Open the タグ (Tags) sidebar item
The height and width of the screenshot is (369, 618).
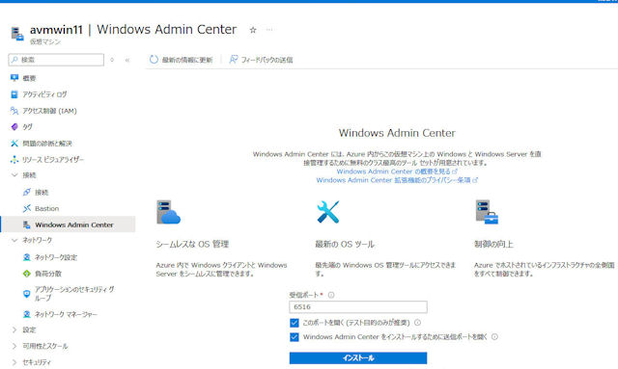(x=27, y=126)
